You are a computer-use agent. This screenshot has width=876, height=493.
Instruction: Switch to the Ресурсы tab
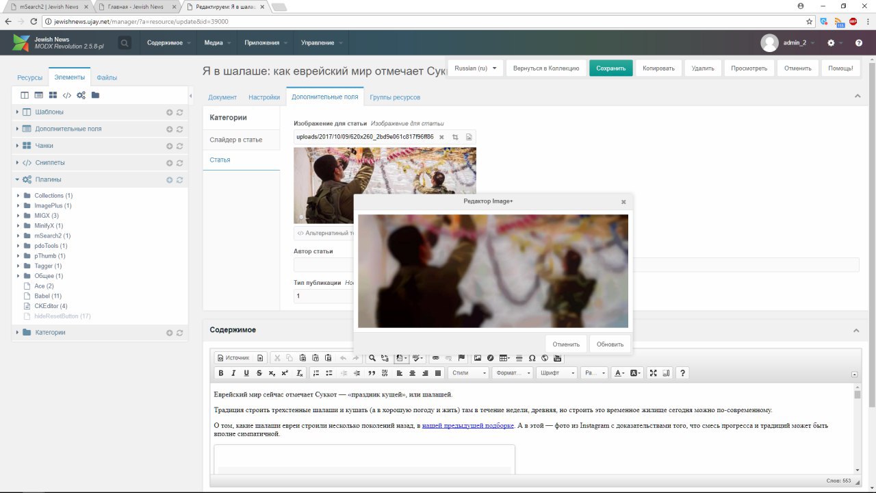click(29, 78)
